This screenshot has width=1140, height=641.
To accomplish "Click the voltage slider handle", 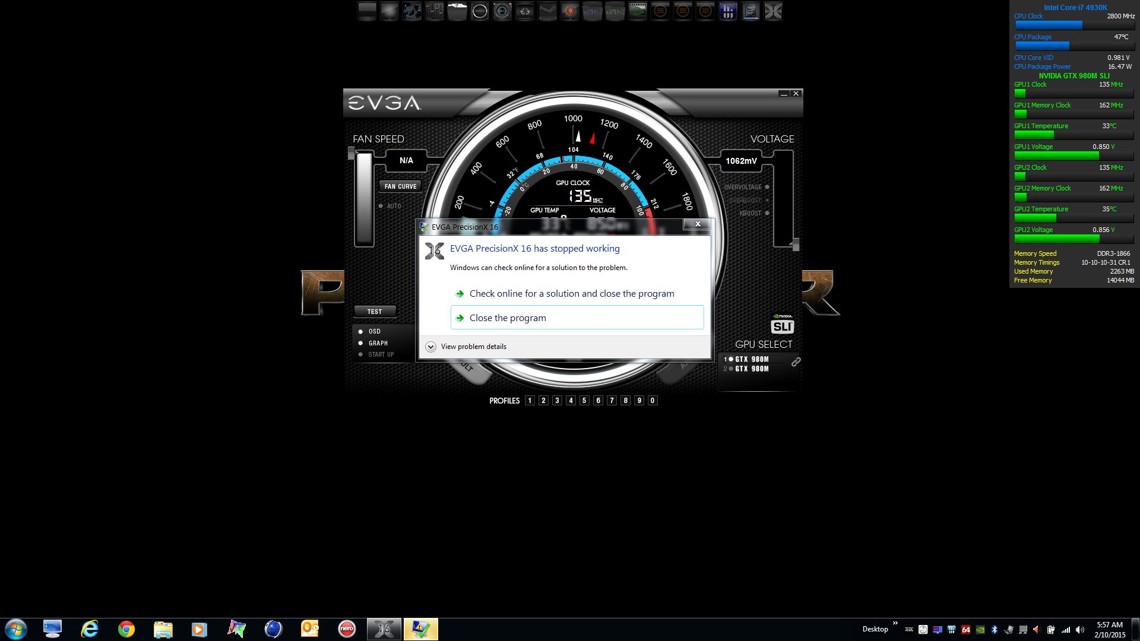I will 796,245.
